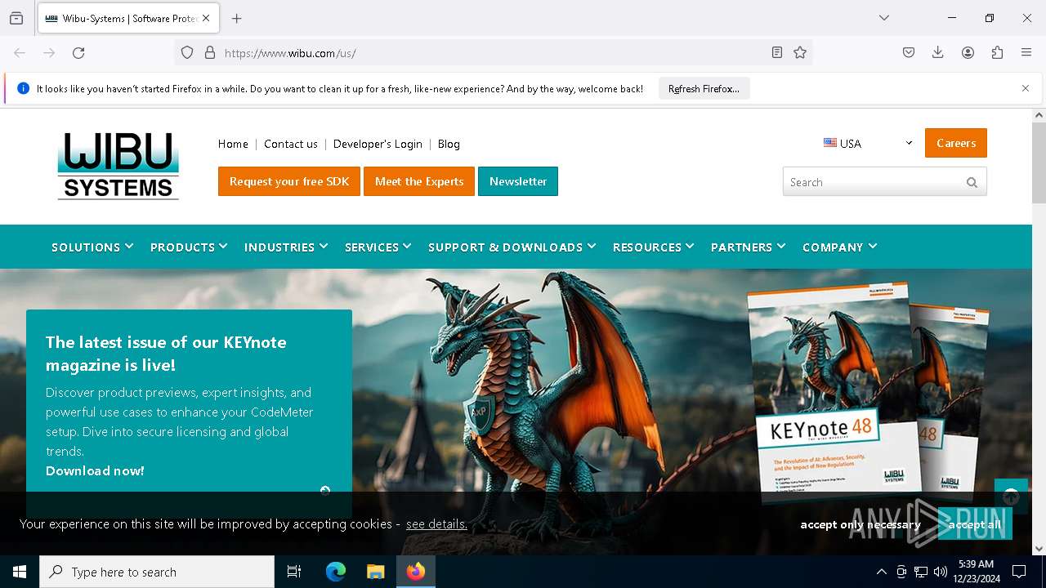Expand the INDUSTRIES menu
This screenshot has height=588, width=1046.
coord(286,247)
